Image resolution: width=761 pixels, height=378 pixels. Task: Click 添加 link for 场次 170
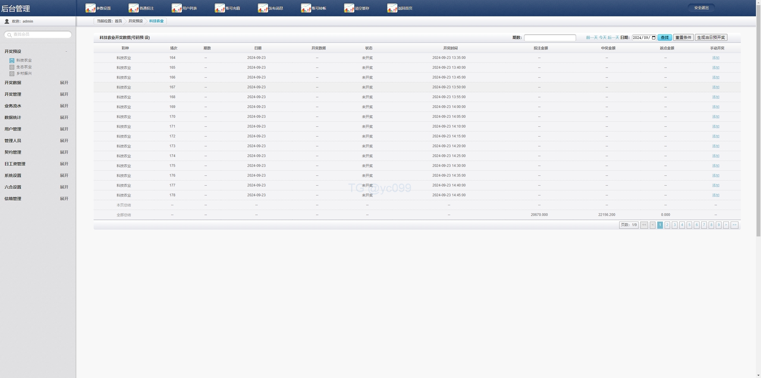click(715, 117)
